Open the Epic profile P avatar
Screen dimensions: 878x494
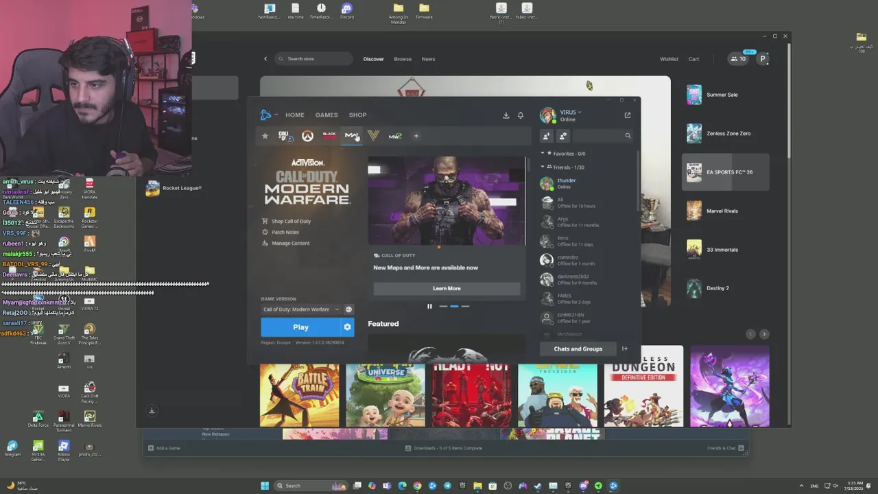click(763, 59)
